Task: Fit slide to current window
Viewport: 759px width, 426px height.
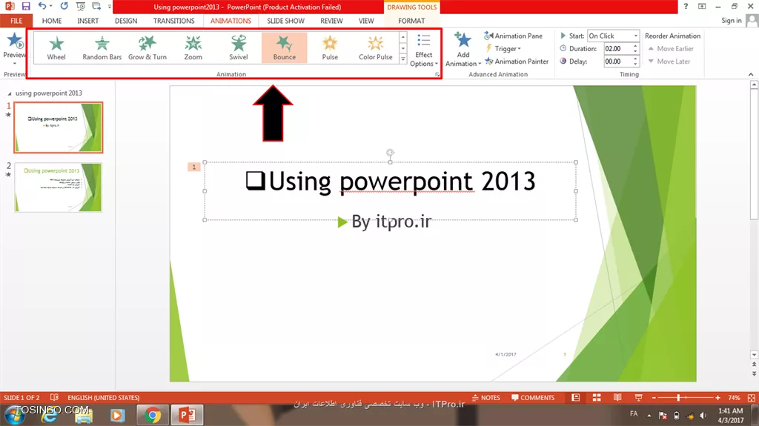Action: [752, 397]
